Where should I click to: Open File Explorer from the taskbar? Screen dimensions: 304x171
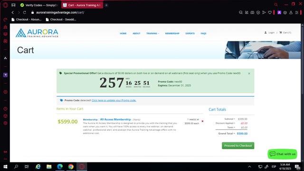click(49, 167)
